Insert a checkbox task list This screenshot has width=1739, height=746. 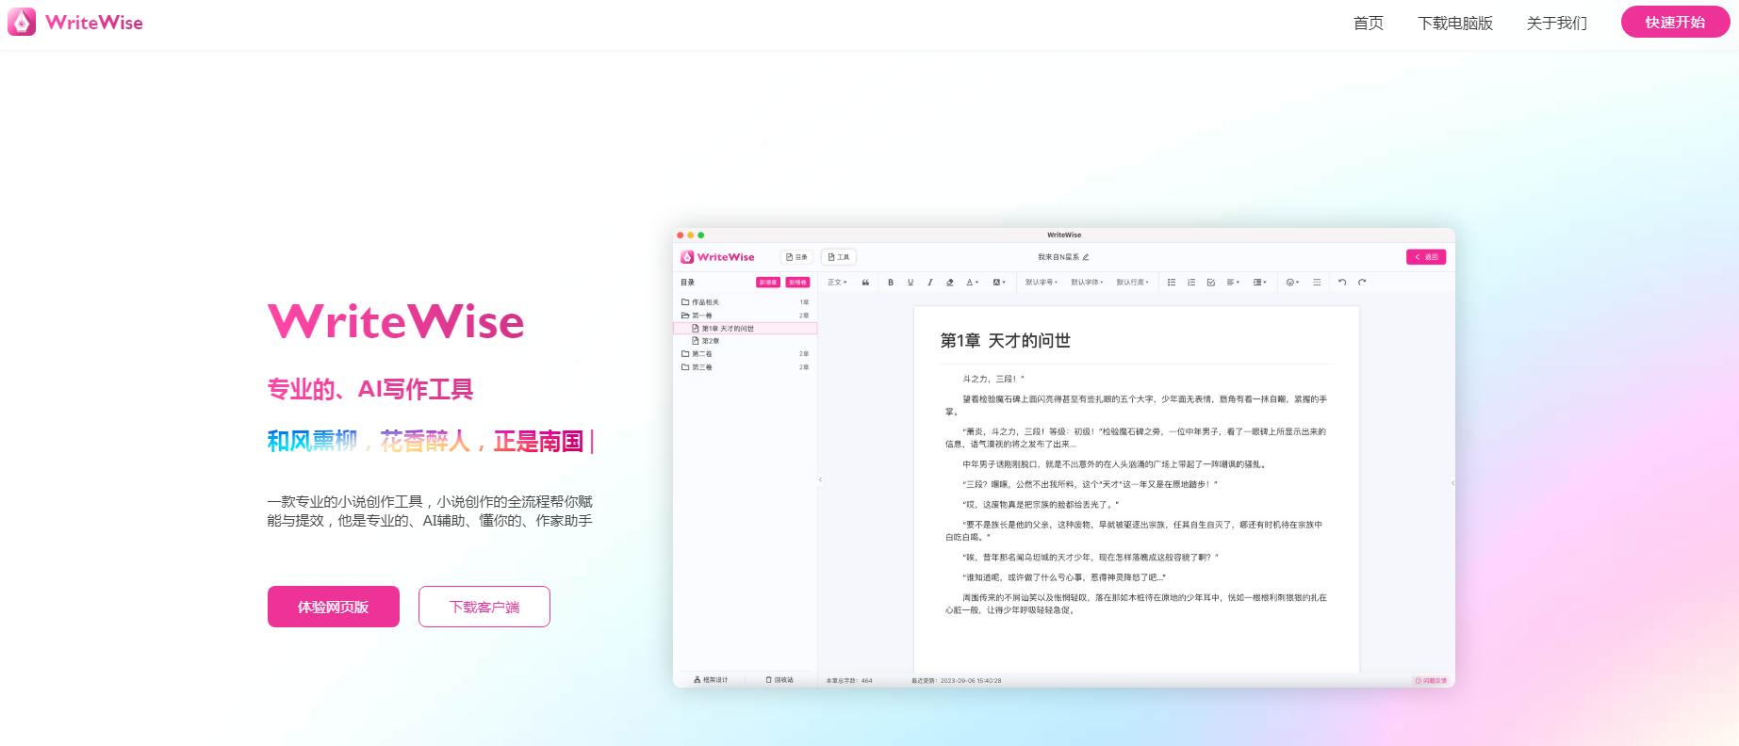[x=1211, y=283]
